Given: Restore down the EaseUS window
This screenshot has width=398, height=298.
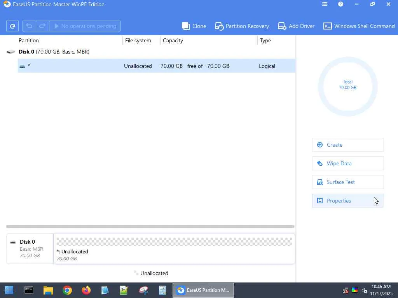Looking at the screenshot, I should [x=372, y=4].
